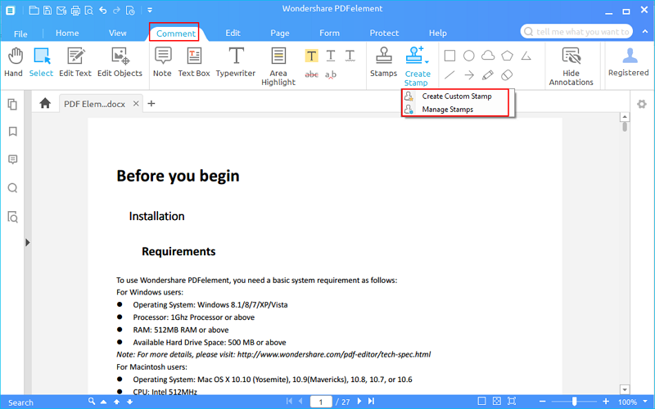Customize the quick access toolbar dropdown
655x409 pixels.
click(x=150, y=11)
